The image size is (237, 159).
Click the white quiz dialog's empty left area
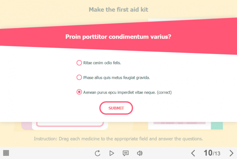click(x=34, y=85)
